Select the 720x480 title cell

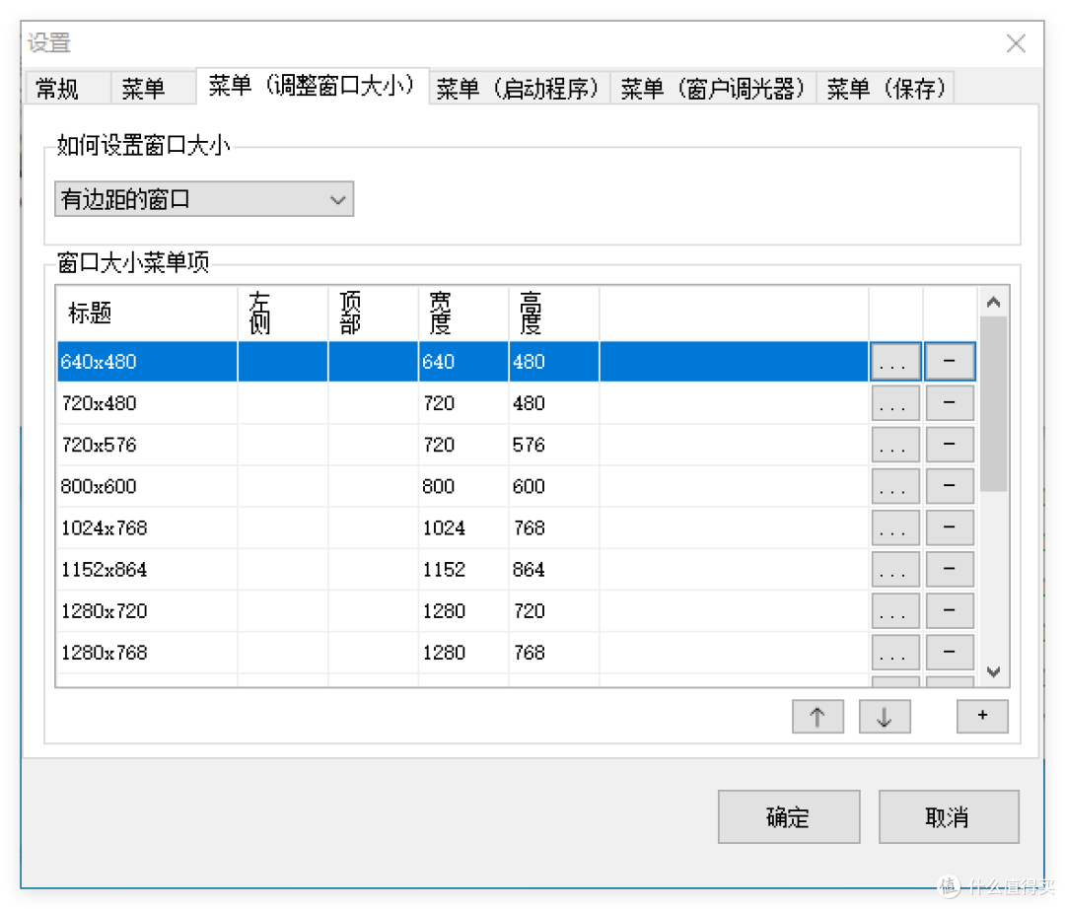tap(147, 403)
